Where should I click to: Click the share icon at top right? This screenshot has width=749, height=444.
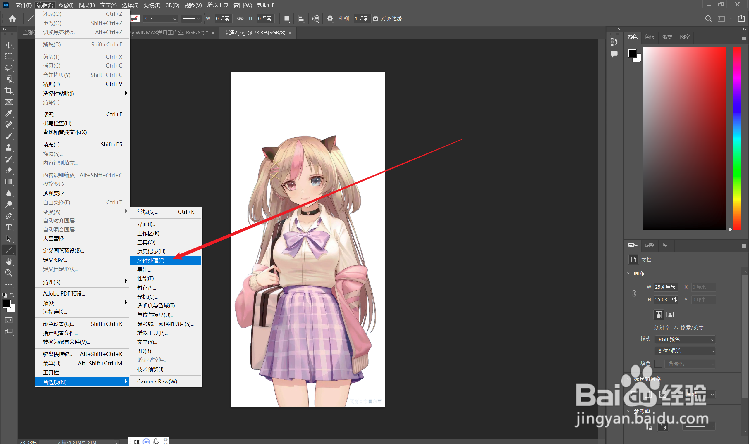point(741,18)
